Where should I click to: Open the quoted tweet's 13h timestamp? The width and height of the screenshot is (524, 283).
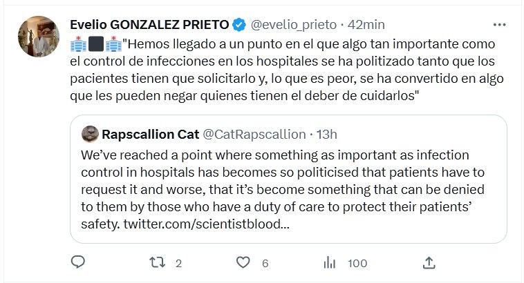tap(326, 133)
